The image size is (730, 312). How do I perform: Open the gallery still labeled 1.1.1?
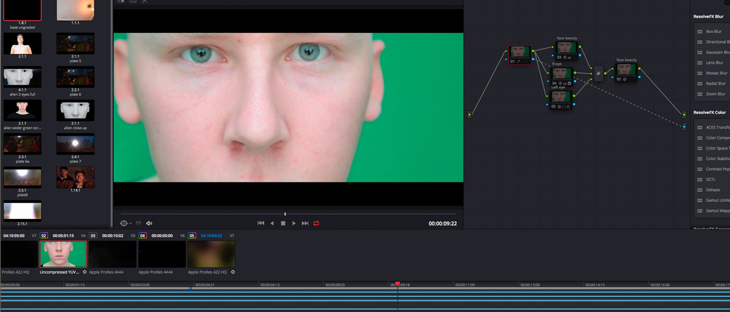tap(75, 10)
